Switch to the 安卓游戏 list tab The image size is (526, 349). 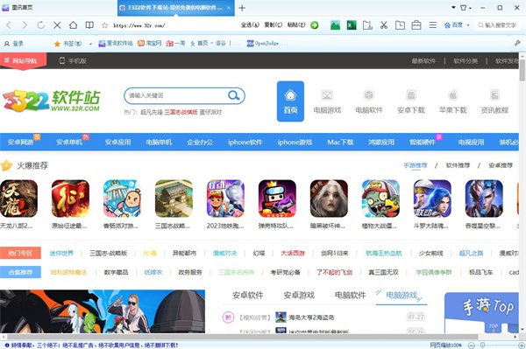pyautogui.click(x=299, y=295)
